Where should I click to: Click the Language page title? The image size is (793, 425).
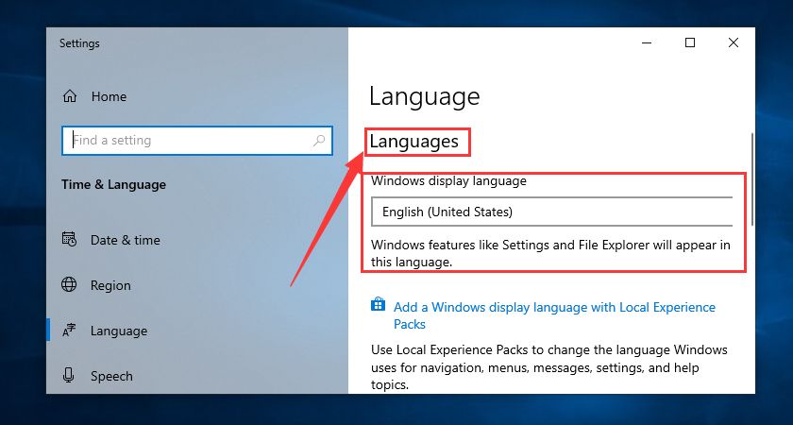[x=424, y=96]
